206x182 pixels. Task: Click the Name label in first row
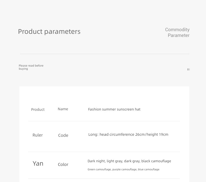point(63,109)
